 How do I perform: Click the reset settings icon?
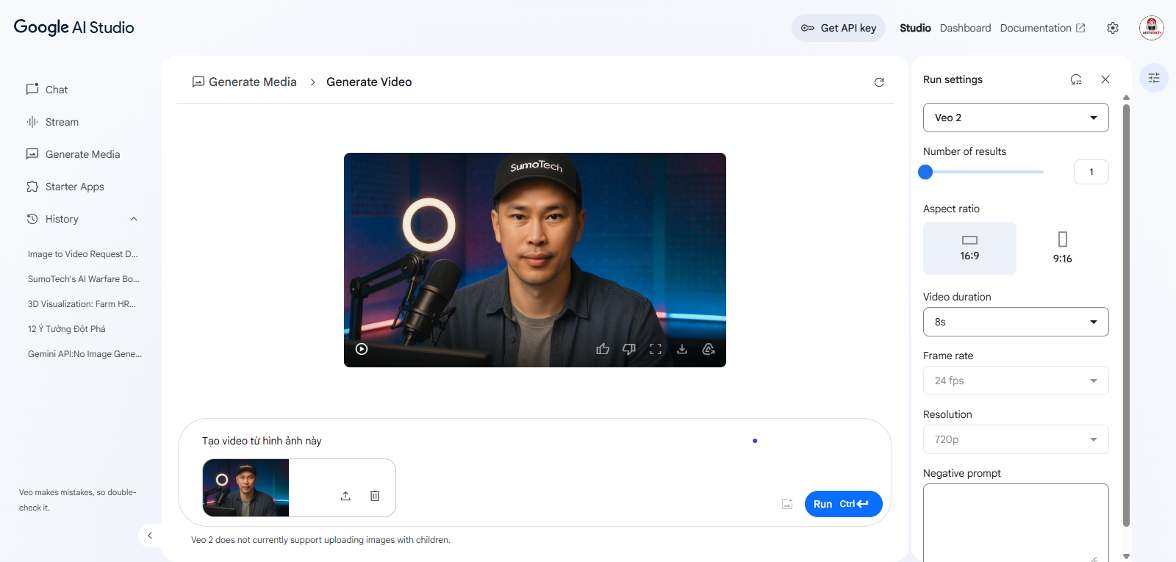[1076, 79]
